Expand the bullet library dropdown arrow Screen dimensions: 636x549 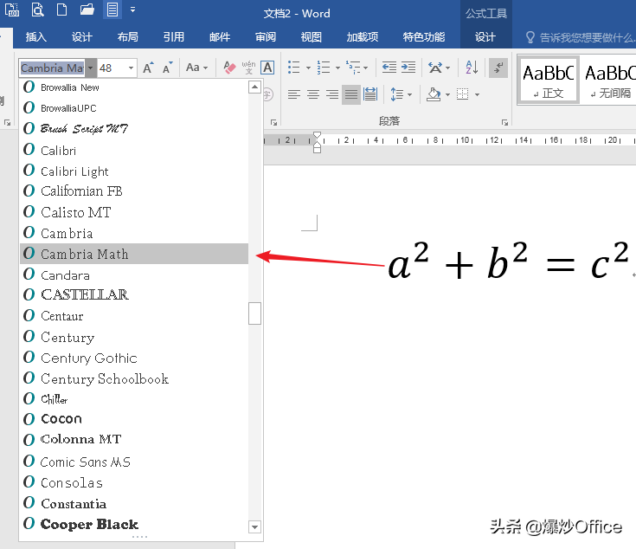[308, 68]
